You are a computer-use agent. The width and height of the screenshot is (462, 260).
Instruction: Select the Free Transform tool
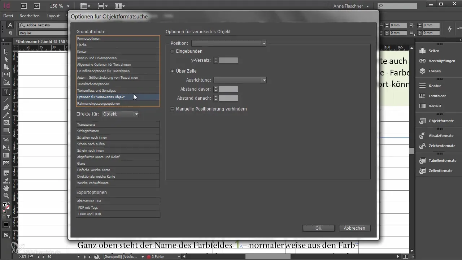tap(6, 147)
